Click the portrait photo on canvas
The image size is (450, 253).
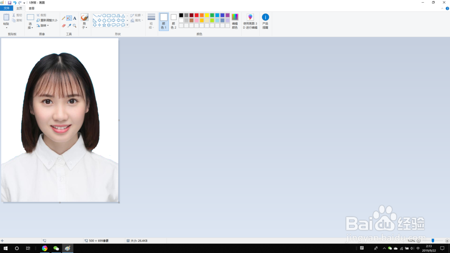click(60, 120)
